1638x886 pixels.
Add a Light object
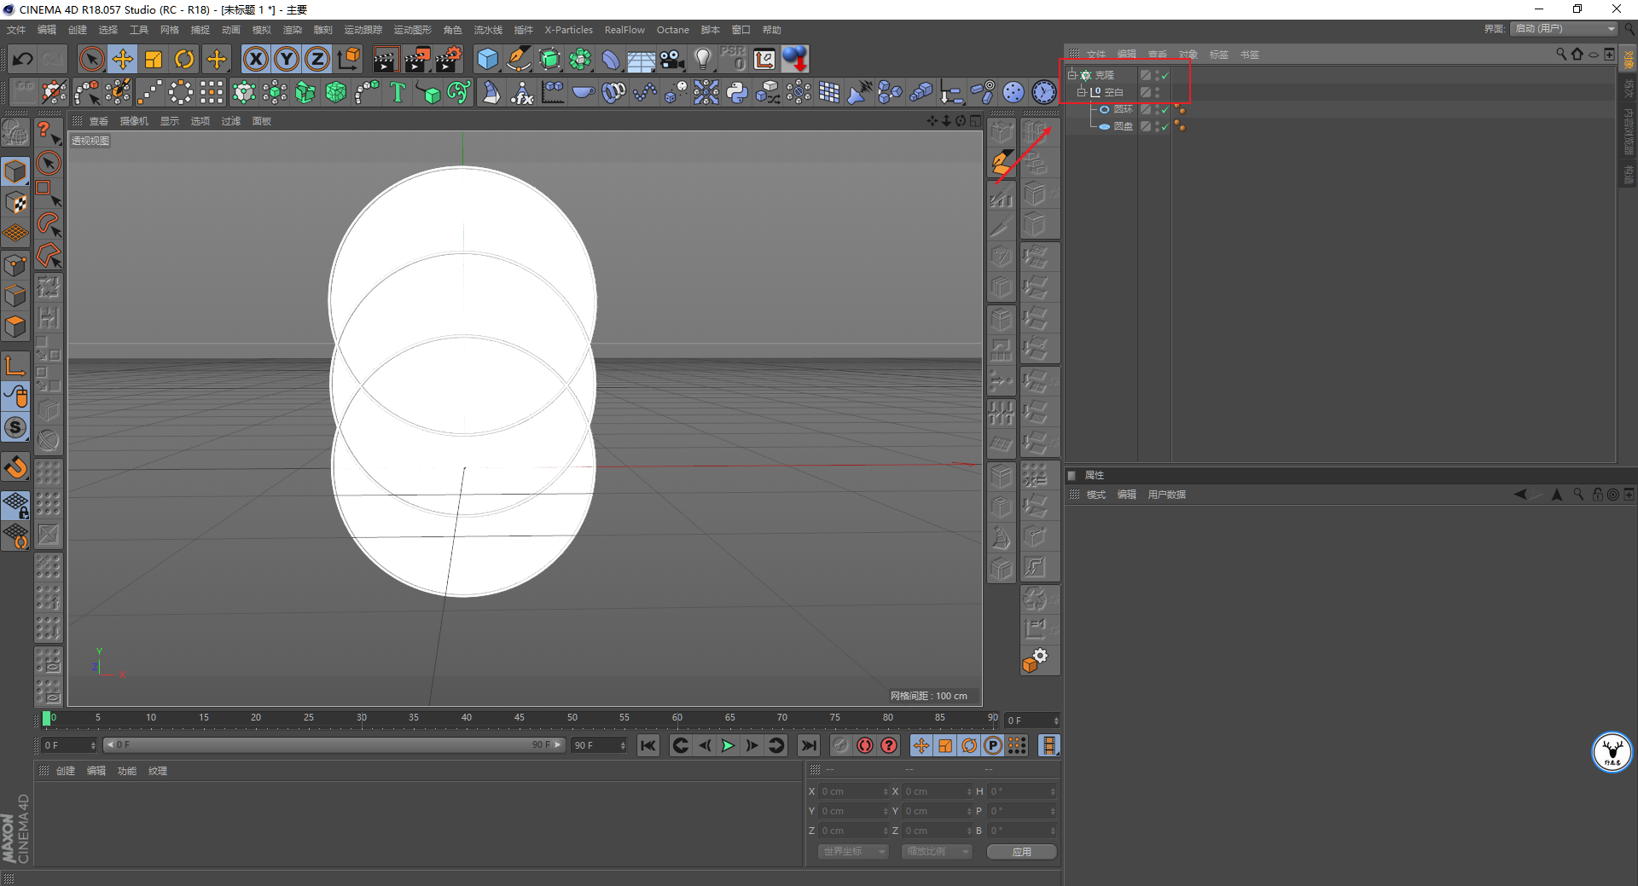click(x=703, y=59)
